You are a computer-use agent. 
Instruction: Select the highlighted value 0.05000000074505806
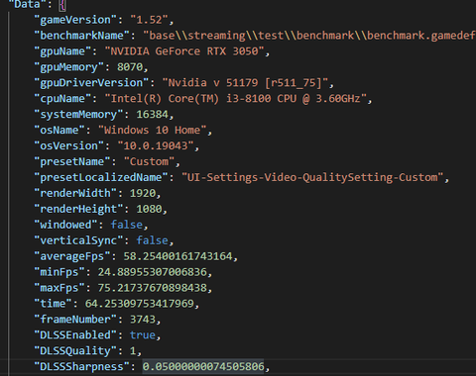pyautogui.click(x=203, y=368)
